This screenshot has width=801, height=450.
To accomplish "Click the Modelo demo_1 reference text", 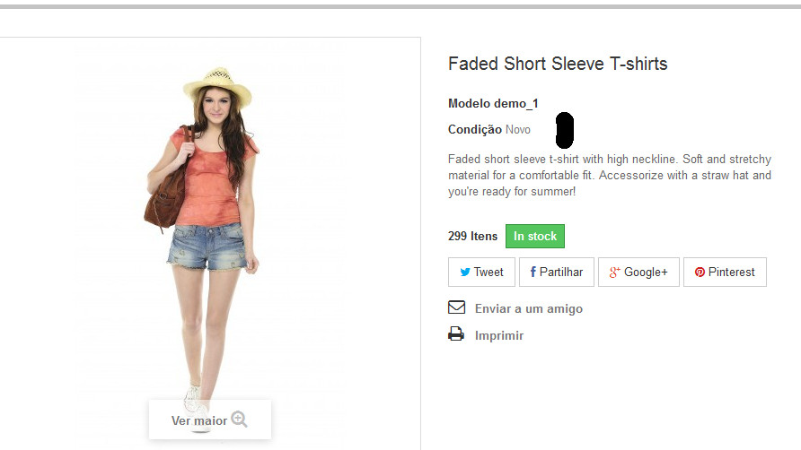I will 493,104.
